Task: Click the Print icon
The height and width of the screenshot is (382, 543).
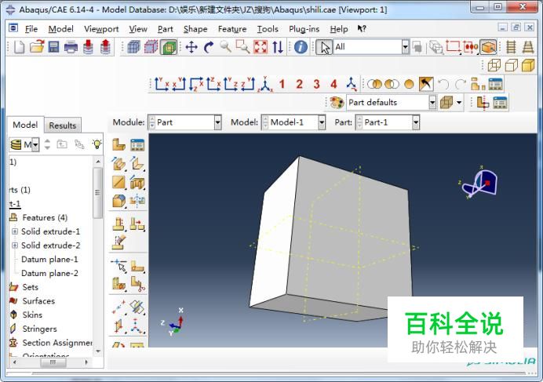Action: tap(71, 47)
